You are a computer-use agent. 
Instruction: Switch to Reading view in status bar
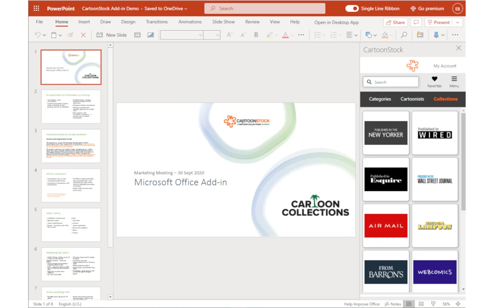pyautogui.click(x=433, y=304)
